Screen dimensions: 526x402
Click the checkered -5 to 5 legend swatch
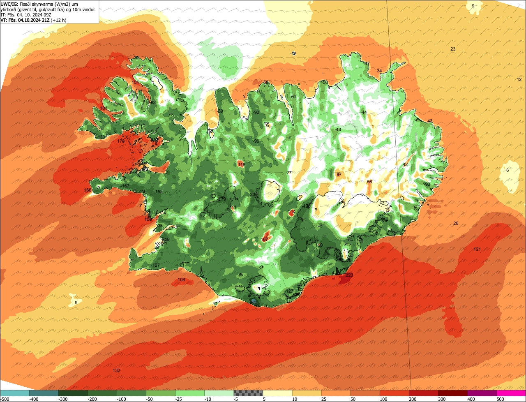tap(248, 393)
